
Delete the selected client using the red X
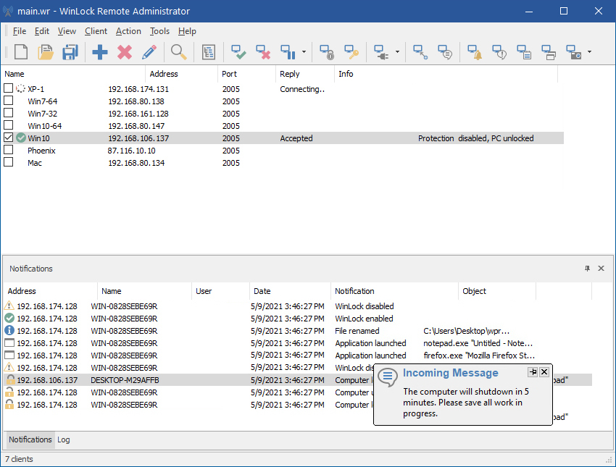(124, 51)
